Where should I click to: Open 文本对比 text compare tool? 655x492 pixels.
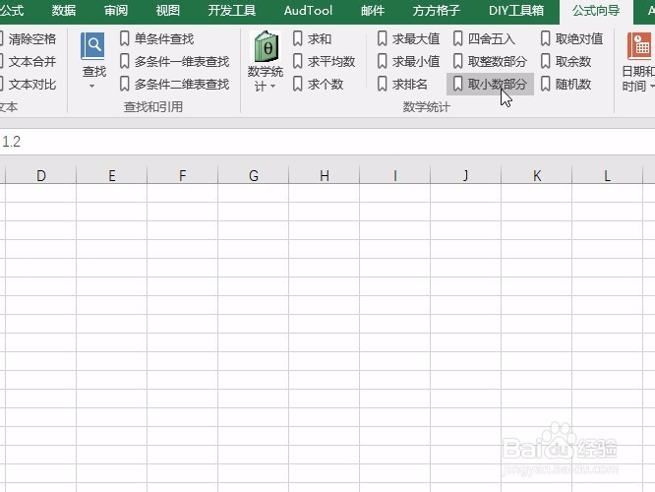(x=28, y=84)
